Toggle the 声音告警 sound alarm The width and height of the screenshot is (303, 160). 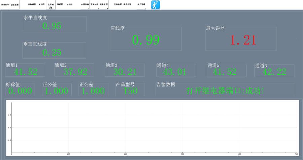tap(127, 5)
